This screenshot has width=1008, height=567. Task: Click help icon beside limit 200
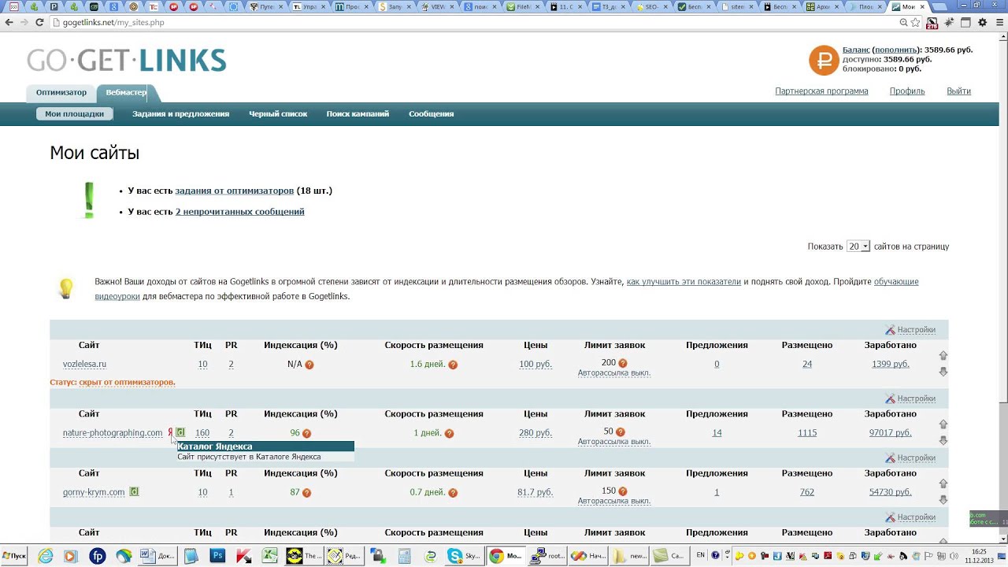coord(623,363)
